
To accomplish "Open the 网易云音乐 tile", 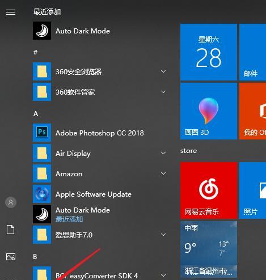I will (209, 190).
